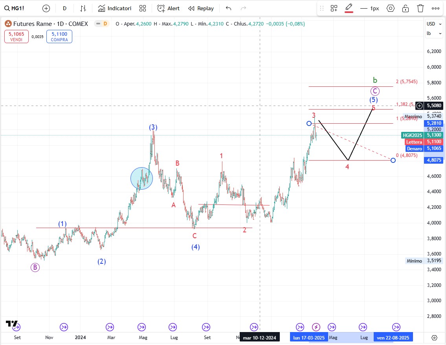Screen dimensions: 446x345
Task: Open lb unit dropdown
Action: 434,33
